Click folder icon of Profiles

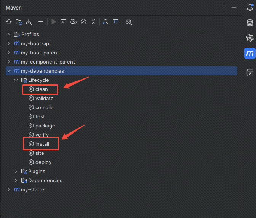coord(17,35)
